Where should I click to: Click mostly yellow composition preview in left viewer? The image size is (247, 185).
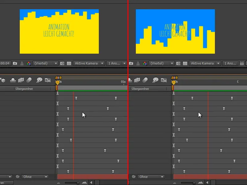click(59, 31)
